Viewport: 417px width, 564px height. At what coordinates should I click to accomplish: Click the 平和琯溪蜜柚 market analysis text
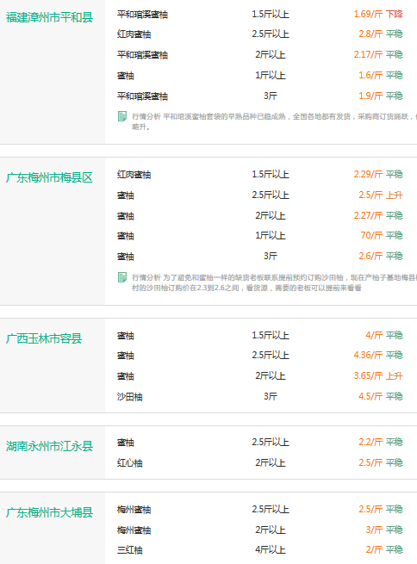[x=274, y=121]
